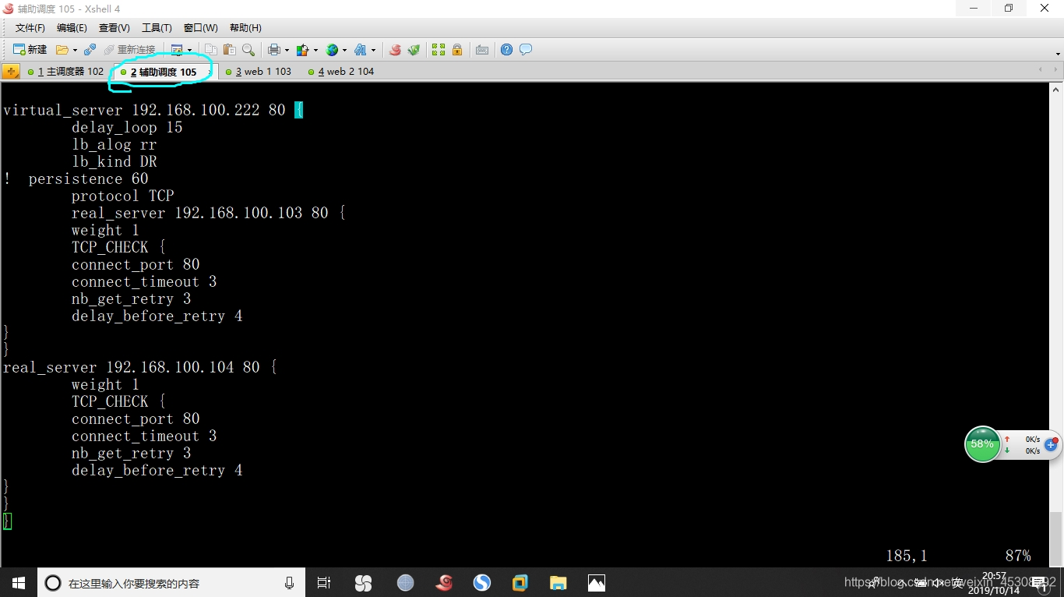The image size is (1064, 597).
Task: Open VMware taskbar icon
Action: [x=520, y=583]
